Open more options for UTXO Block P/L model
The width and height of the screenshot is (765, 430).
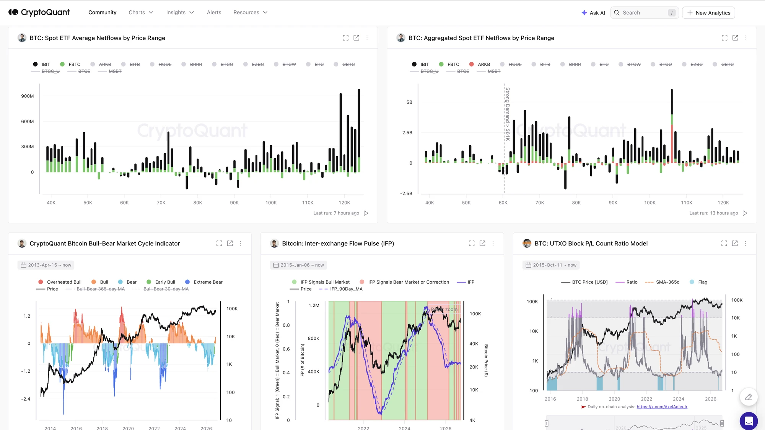tap(745, 243)
